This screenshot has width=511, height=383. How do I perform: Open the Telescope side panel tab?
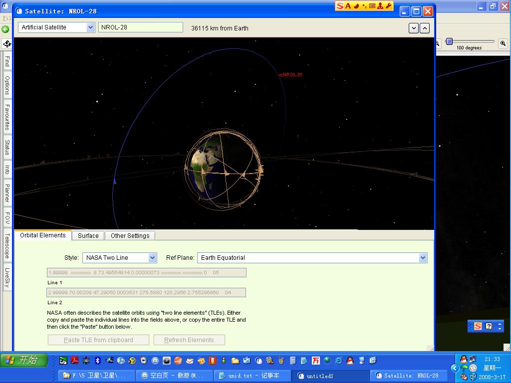tap(7, 245)
